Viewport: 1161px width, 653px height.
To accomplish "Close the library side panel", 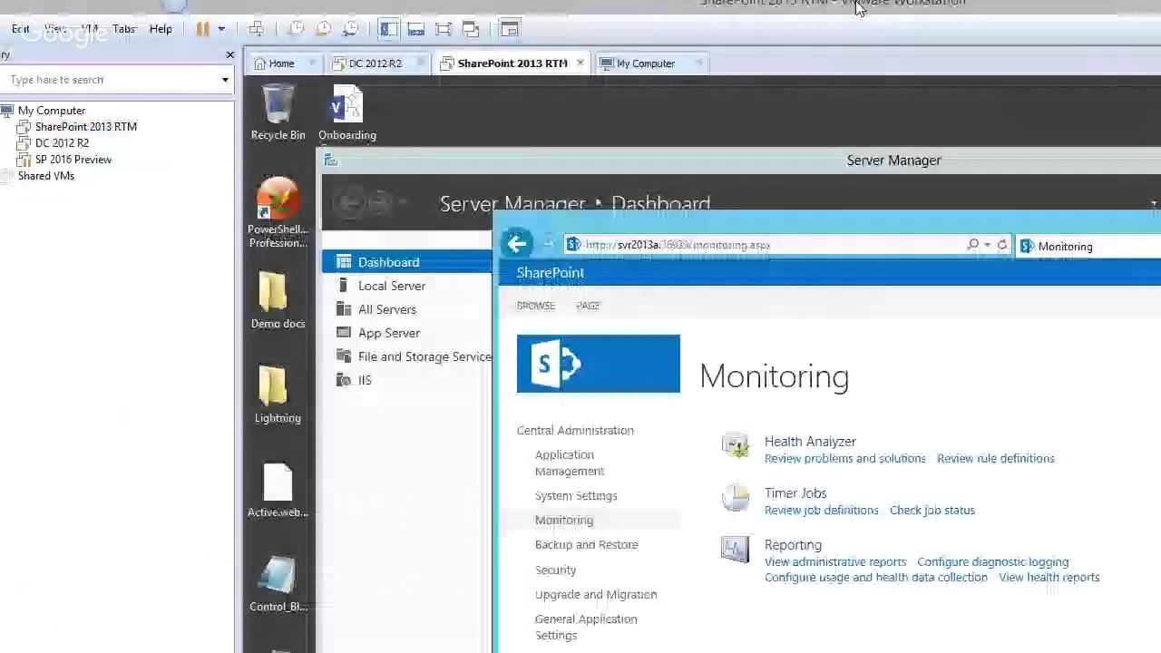I will point(229,55).
